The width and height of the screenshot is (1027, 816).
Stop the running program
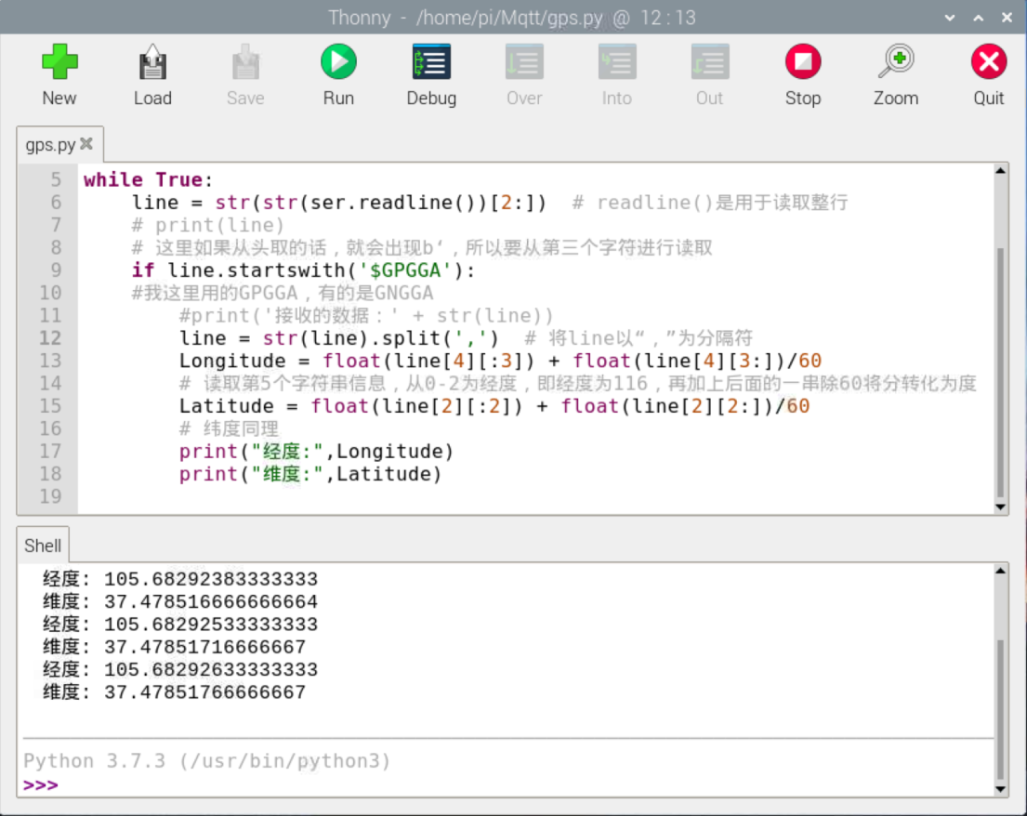803,63
